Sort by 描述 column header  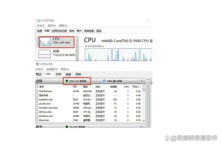pyautogui.click(x=85, y=86)
